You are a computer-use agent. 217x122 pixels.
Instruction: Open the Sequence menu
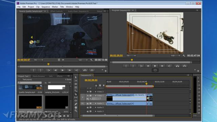tap(45, 7)
